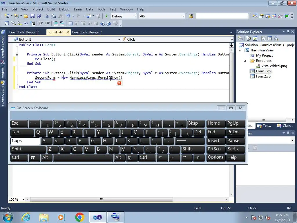Click the PrtScn key on On-Screen Keyboard
Viewport: 297px width, 223px height.
[x=216, y=150]
